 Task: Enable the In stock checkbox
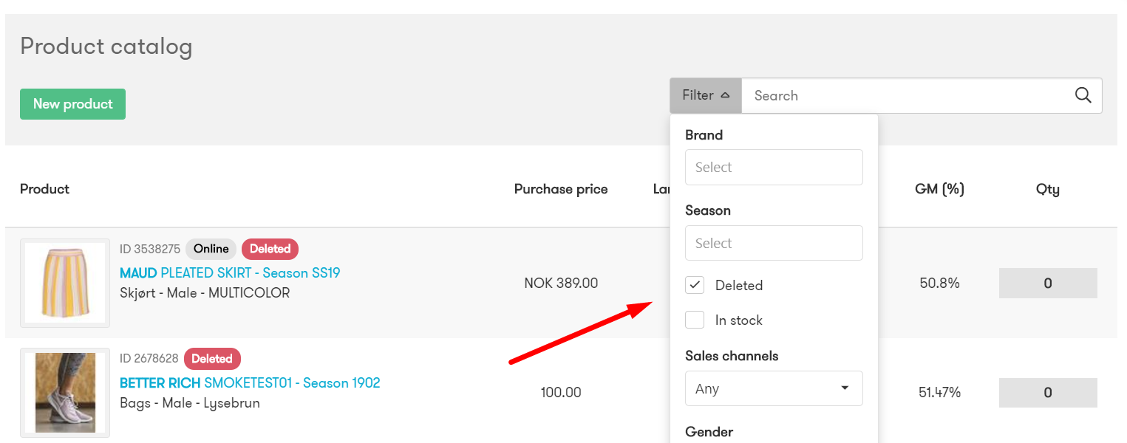[695, 320]
